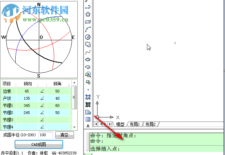
Task: Select the 节理2 倾向 cell 245
Action: (27, 113)
